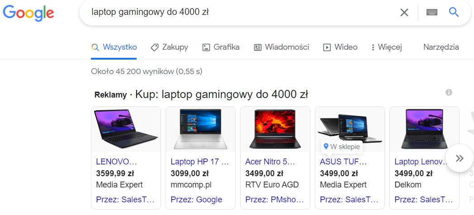This screenshot has height=215, width=474.
Task: Click the first LENOVO laptop thumbnail
Action: pos(126,129)
